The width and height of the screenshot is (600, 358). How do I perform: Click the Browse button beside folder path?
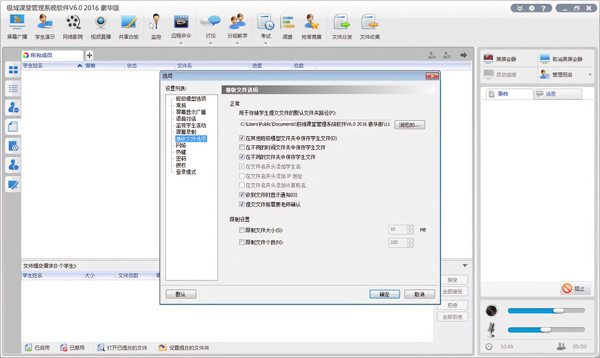[409, 125]
